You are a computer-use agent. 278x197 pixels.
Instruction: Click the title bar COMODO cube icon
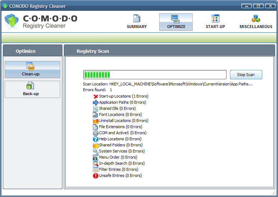pos(5,6)
